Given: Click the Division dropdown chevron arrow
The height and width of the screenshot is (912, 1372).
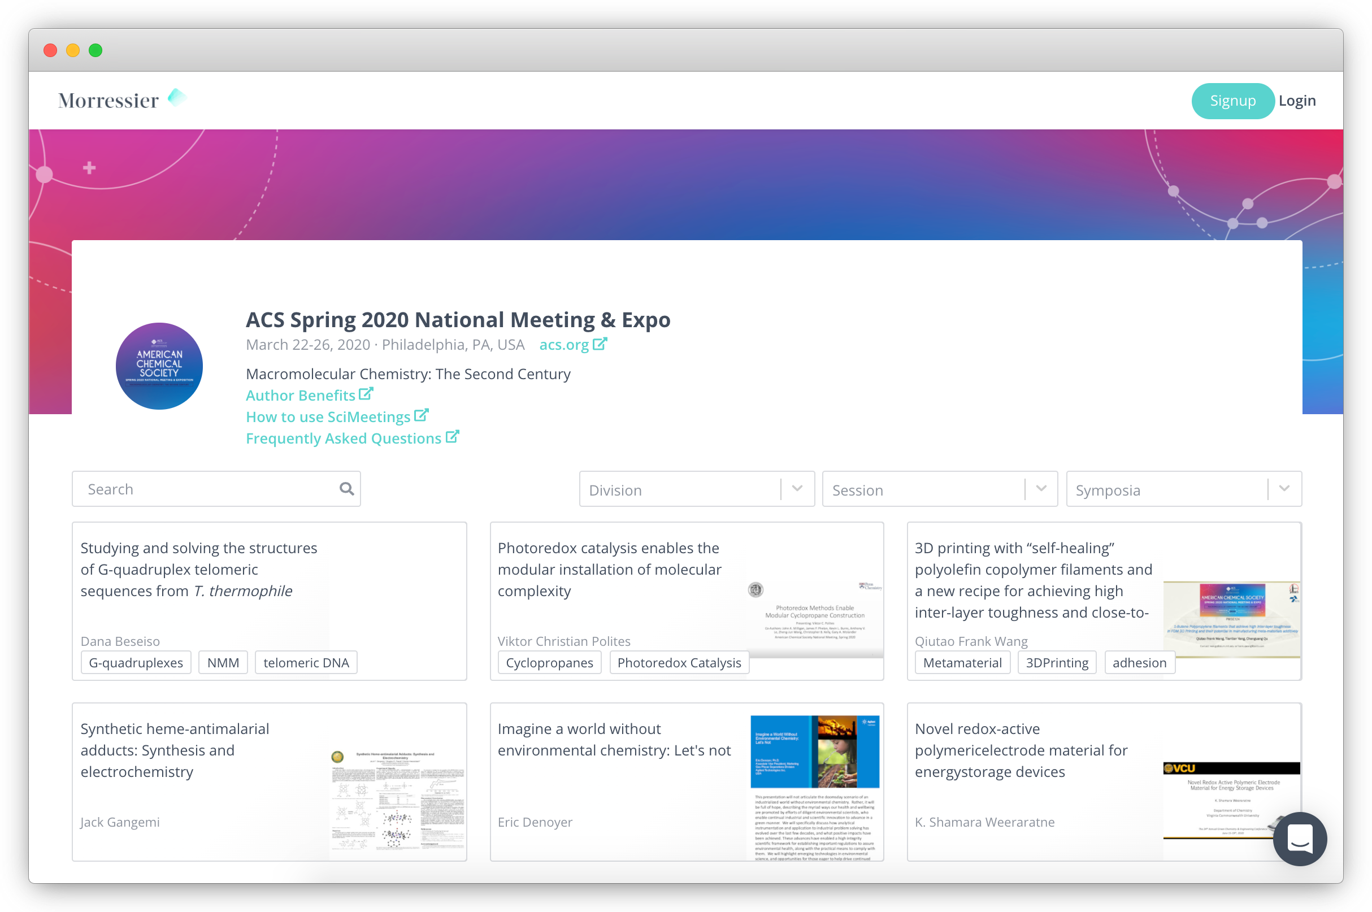Looking at the screenshot, I should pyautogui.click(x=797, y=489).
